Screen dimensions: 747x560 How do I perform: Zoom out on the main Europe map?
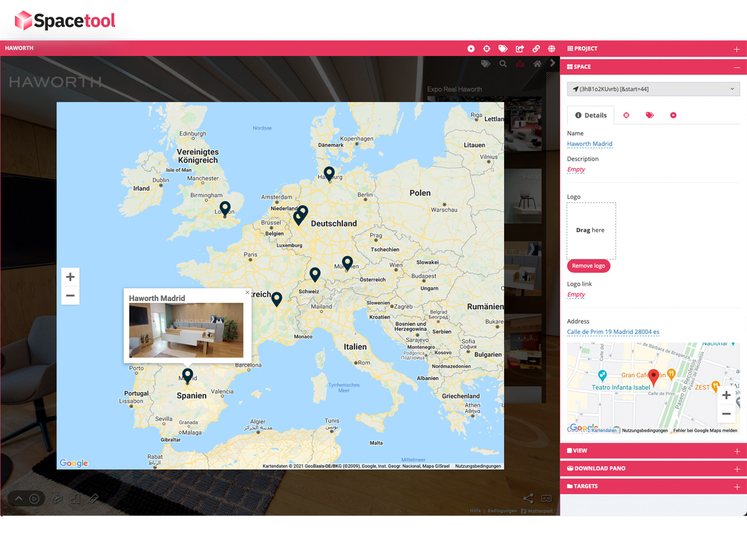click(x=70, y=296)
